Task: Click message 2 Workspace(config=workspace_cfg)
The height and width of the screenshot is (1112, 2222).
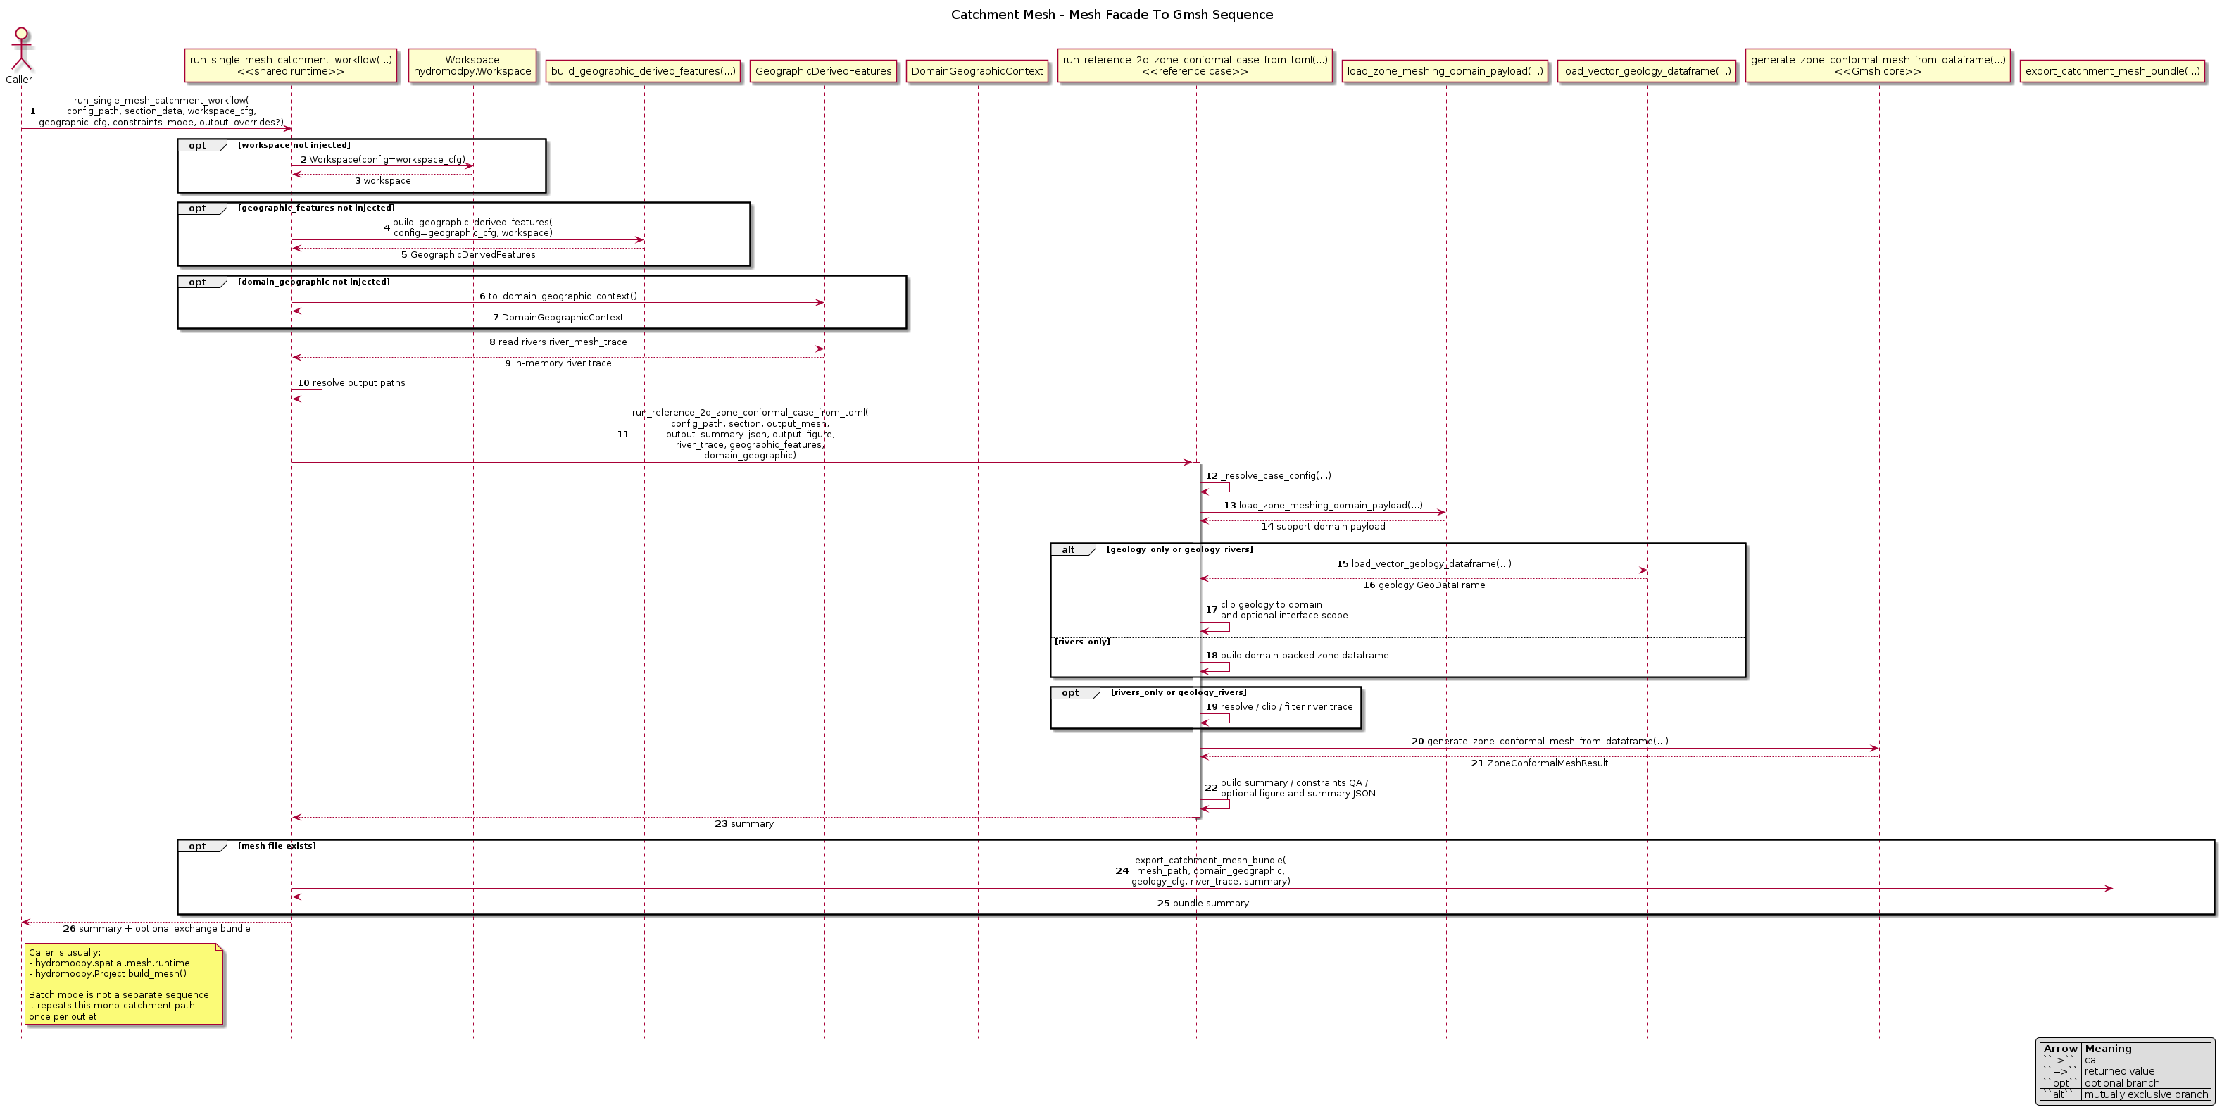Action: point(382,160)
